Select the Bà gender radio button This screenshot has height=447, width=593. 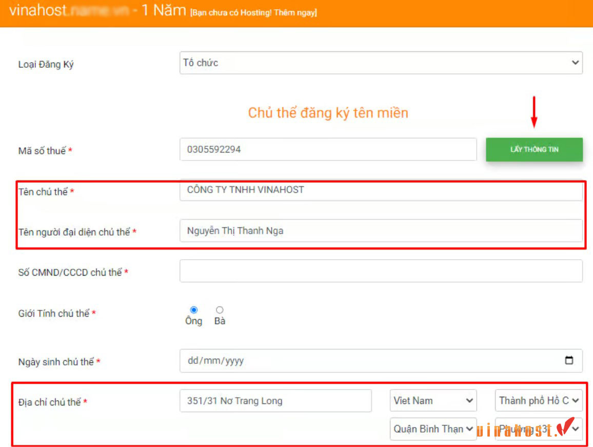(219, 309)
